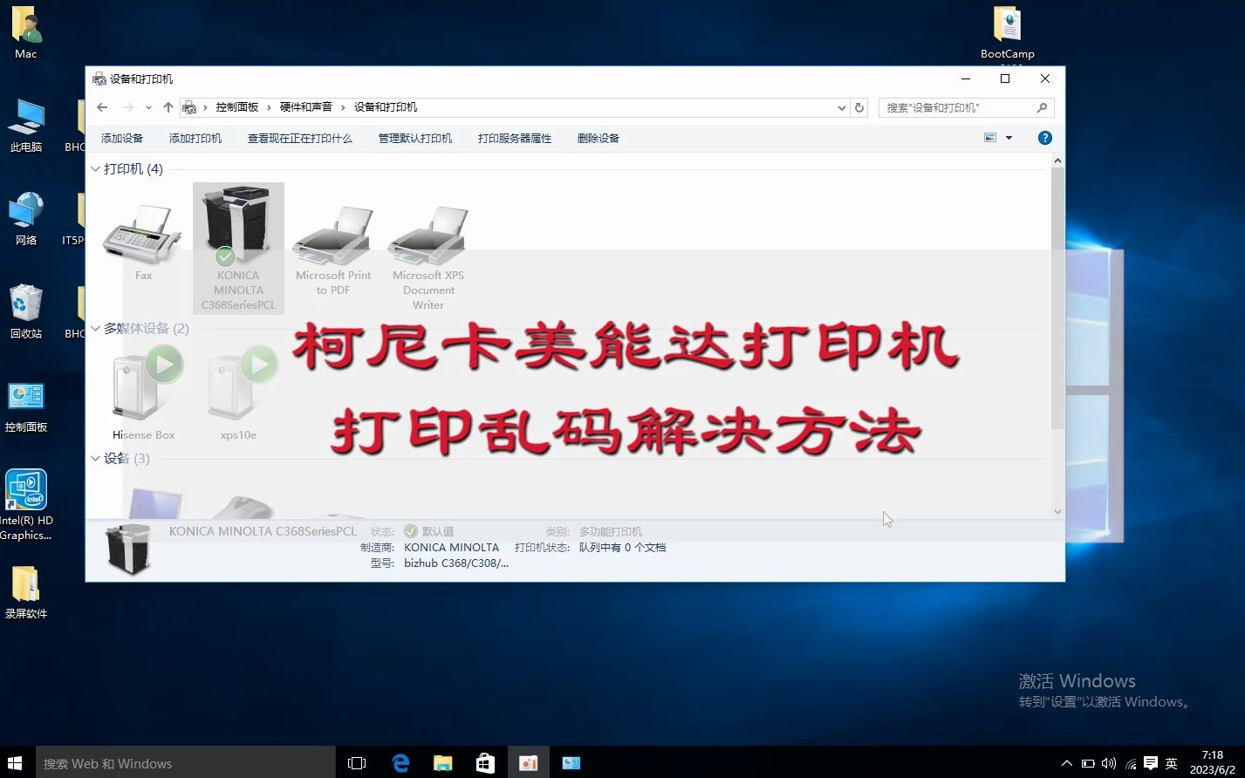The image size is (1245, 778).
Task: Select the Microsoft Print to PDF printer
Action: [x=332, y=235]
